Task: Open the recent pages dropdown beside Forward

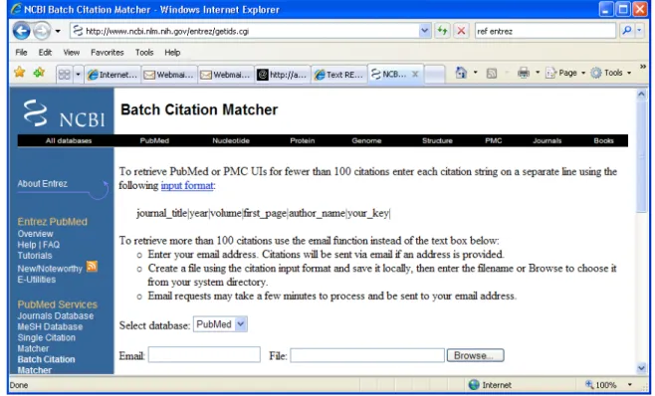Action: (58, 31)
